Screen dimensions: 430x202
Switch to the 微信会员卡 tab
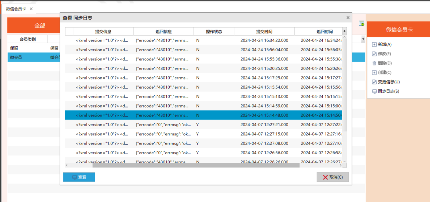(16, 9)
